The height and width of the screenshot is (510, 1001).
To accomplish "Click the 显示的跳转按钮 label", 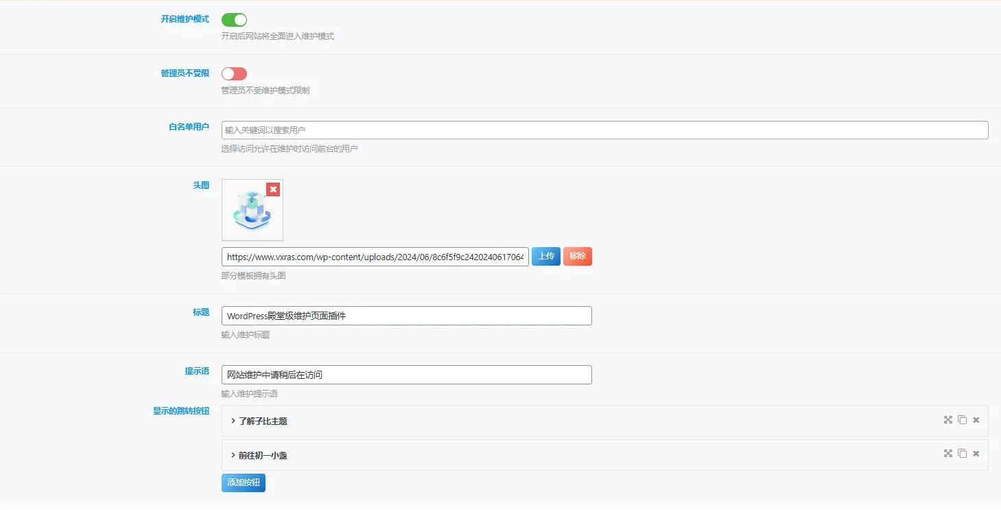I will (181, 411).
